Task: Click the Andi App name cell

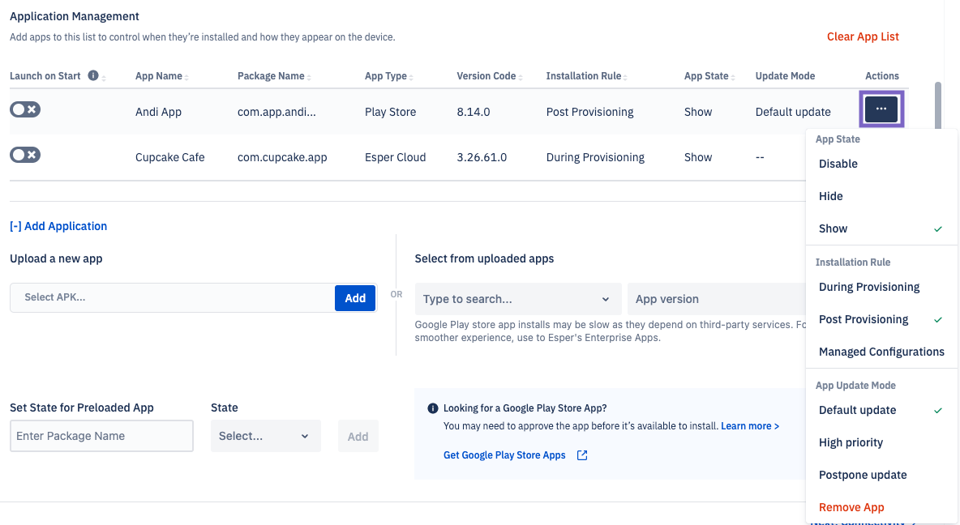Action: 159,112
